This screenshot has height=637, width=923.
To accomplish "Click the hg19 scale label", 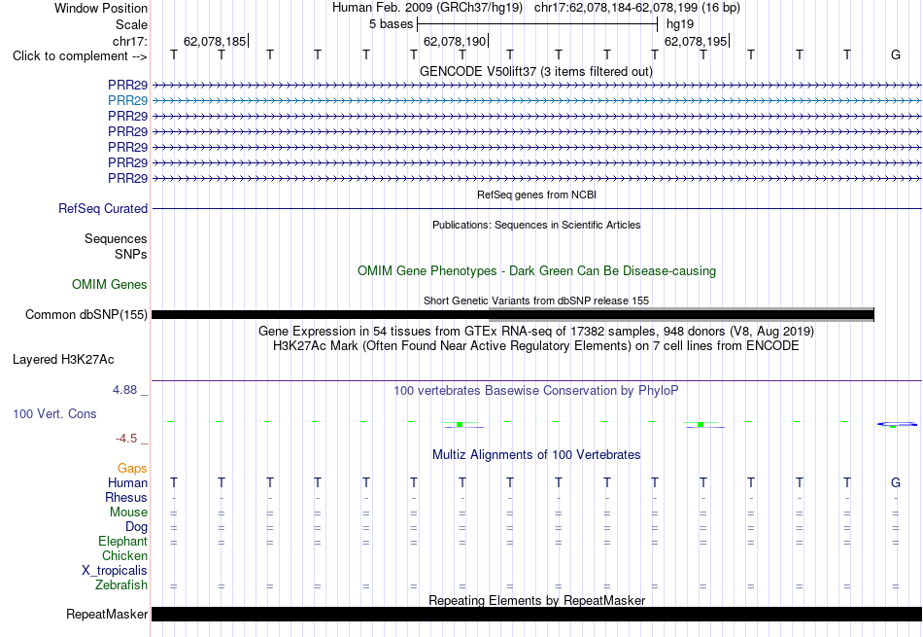I will pyautogui.click(x=680, y=24).
